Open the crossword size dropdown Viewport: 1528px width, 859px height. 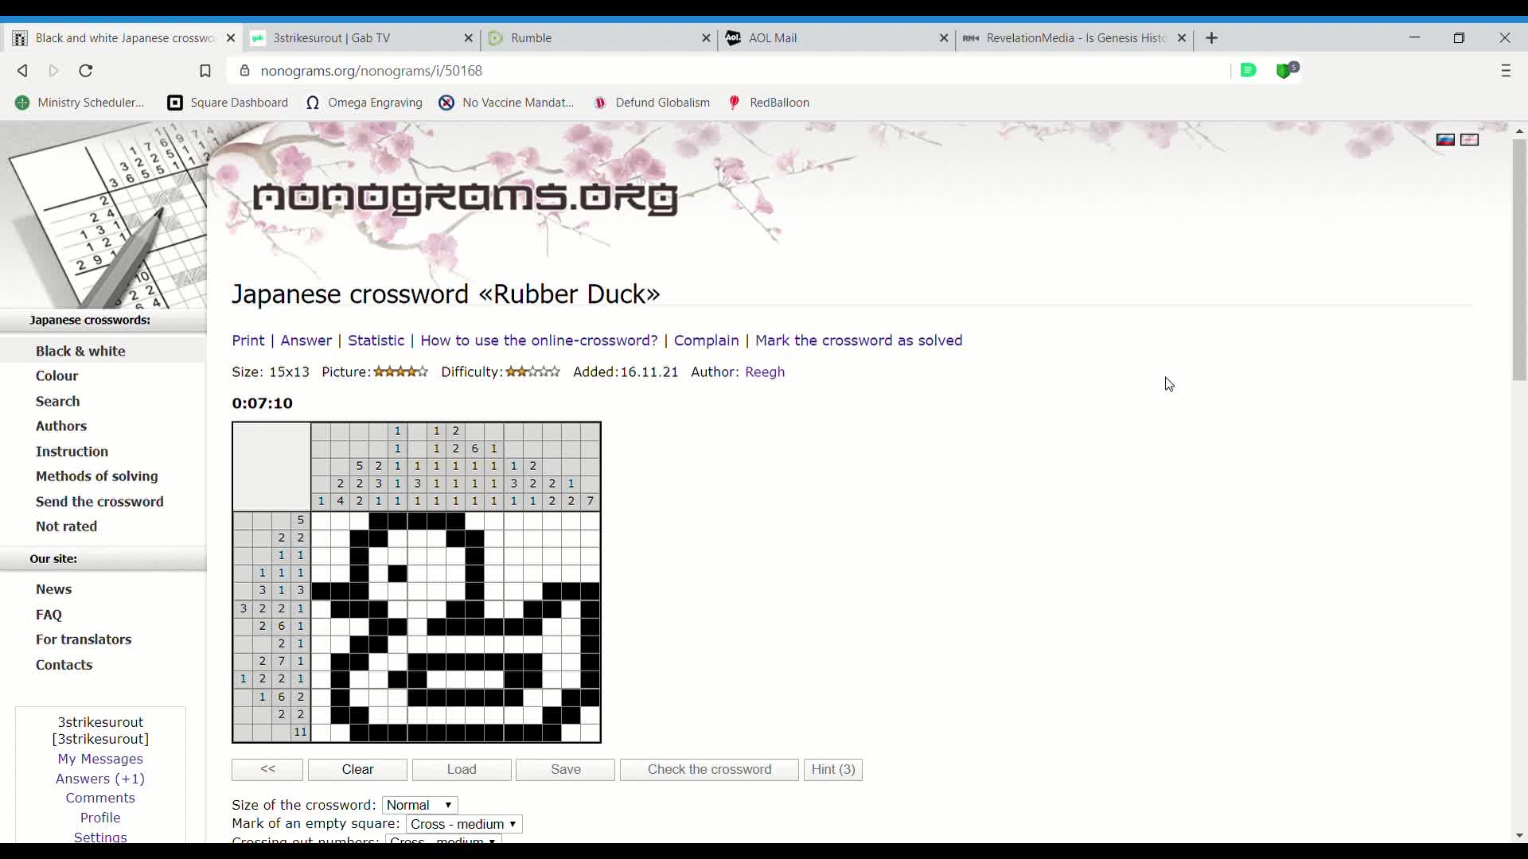click(x=419, y=805)
